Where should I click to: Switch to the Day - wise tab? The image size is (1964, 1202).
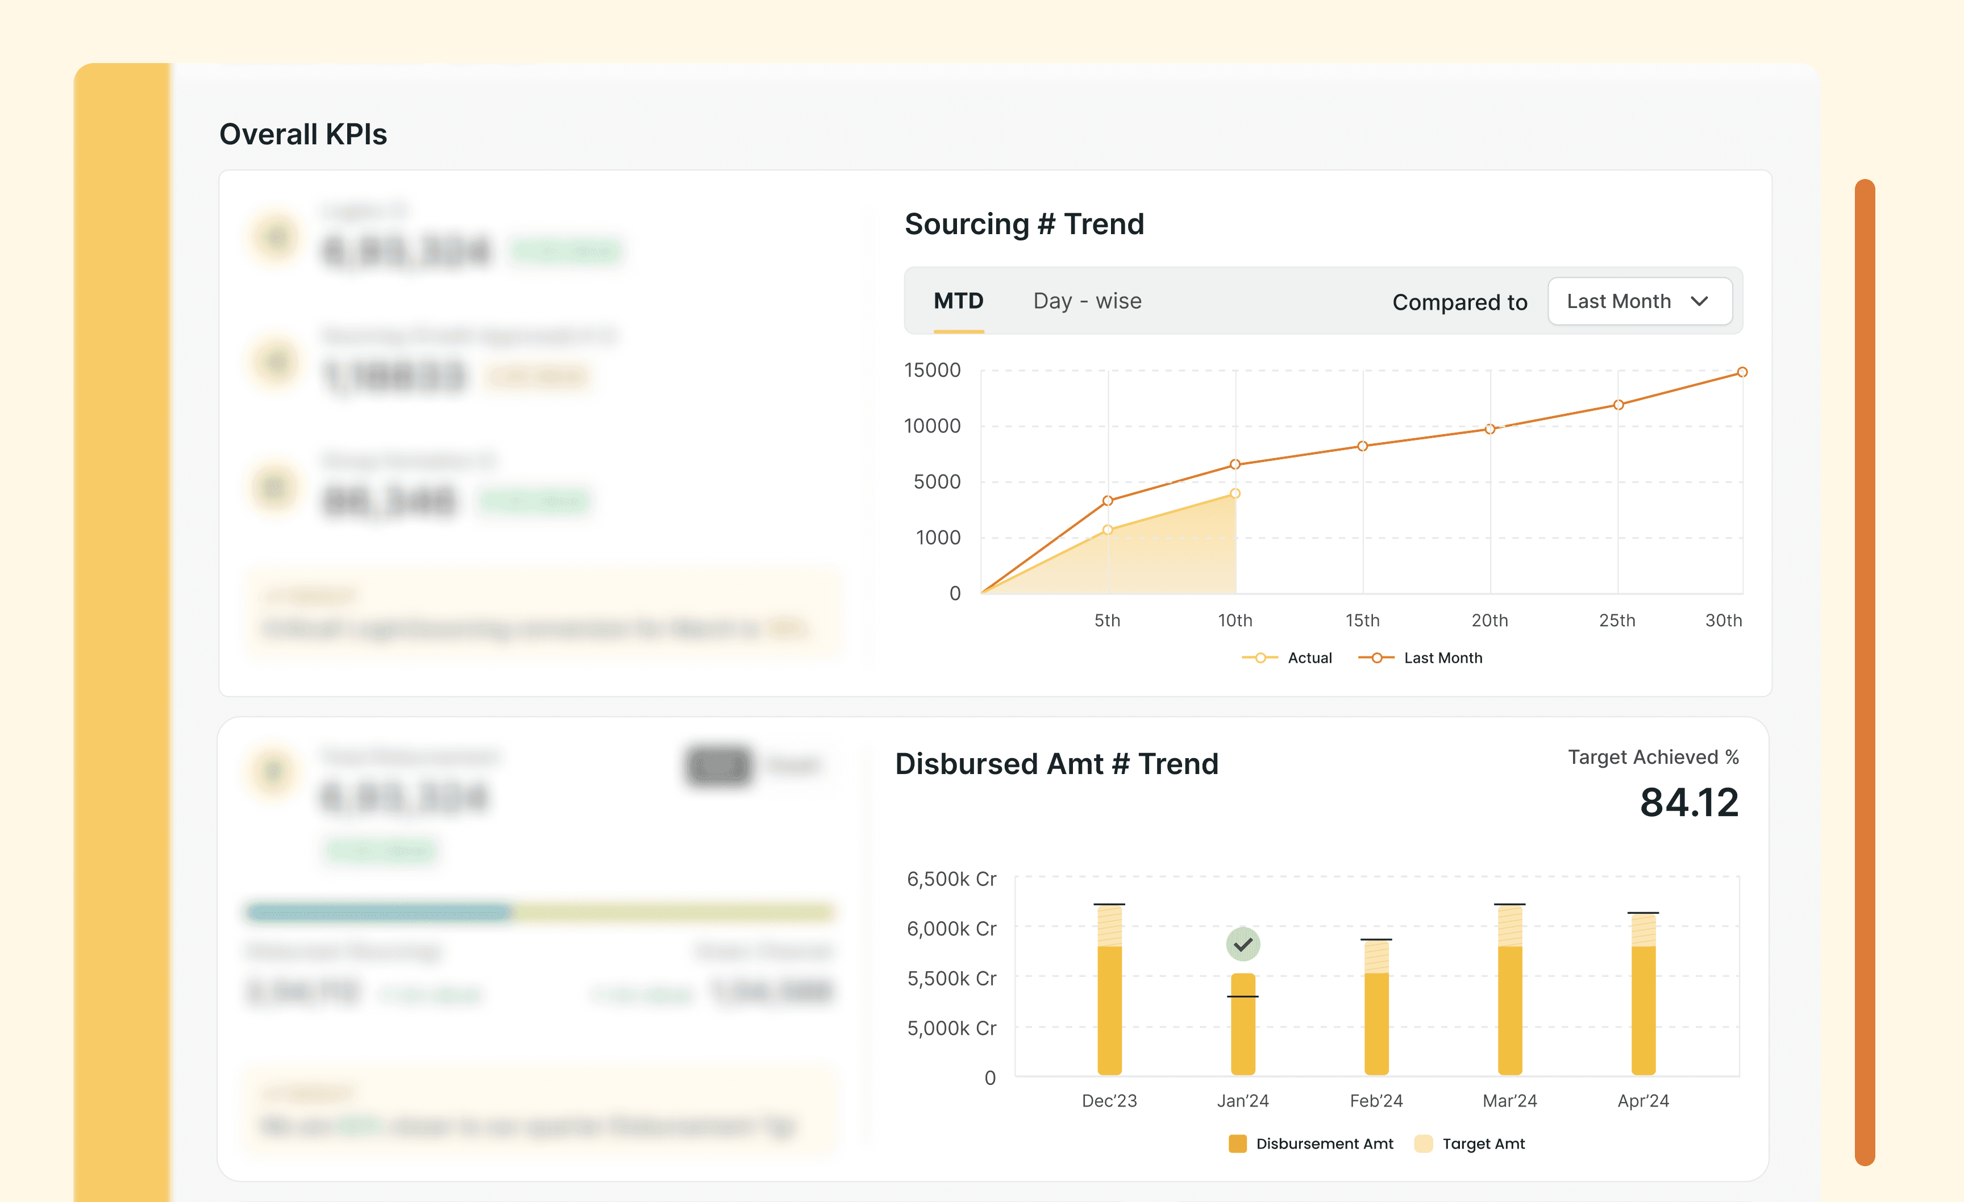click(1087, 301)
